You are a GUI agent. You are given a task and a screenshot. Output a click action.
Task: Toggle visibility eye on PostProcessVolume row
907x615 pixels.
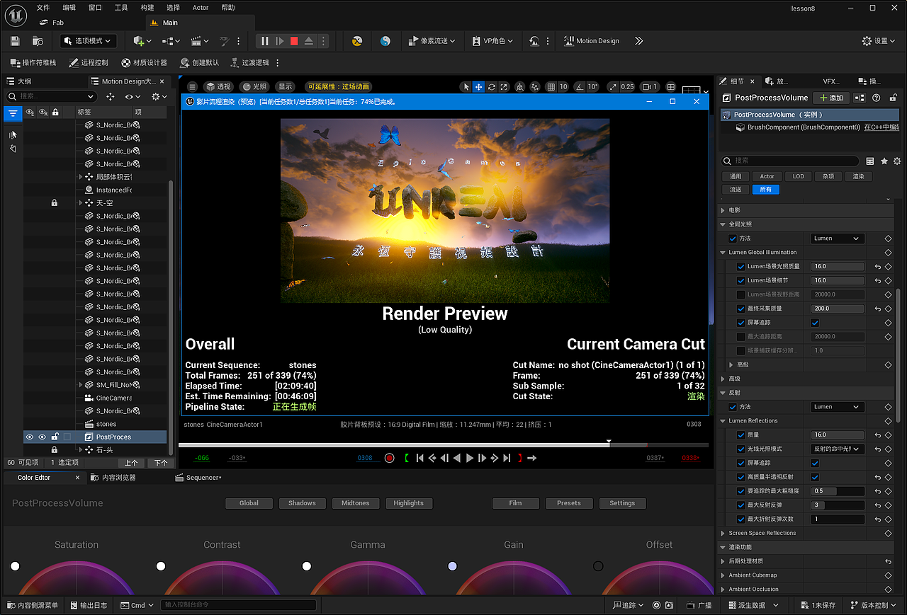(30, 437)
